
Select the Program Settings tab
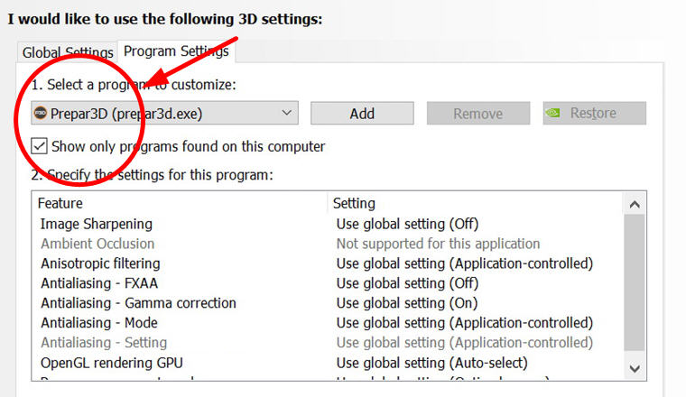click(176, 51)
